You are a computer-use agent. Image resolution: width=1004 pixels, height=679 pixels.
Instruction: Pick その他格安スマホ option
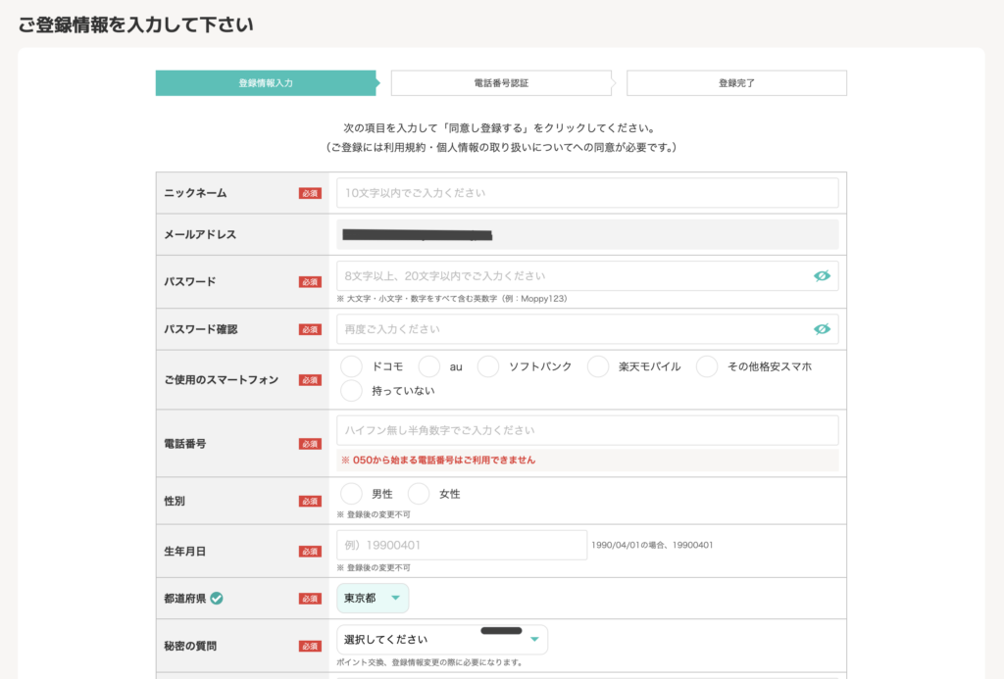coord(707,366)
